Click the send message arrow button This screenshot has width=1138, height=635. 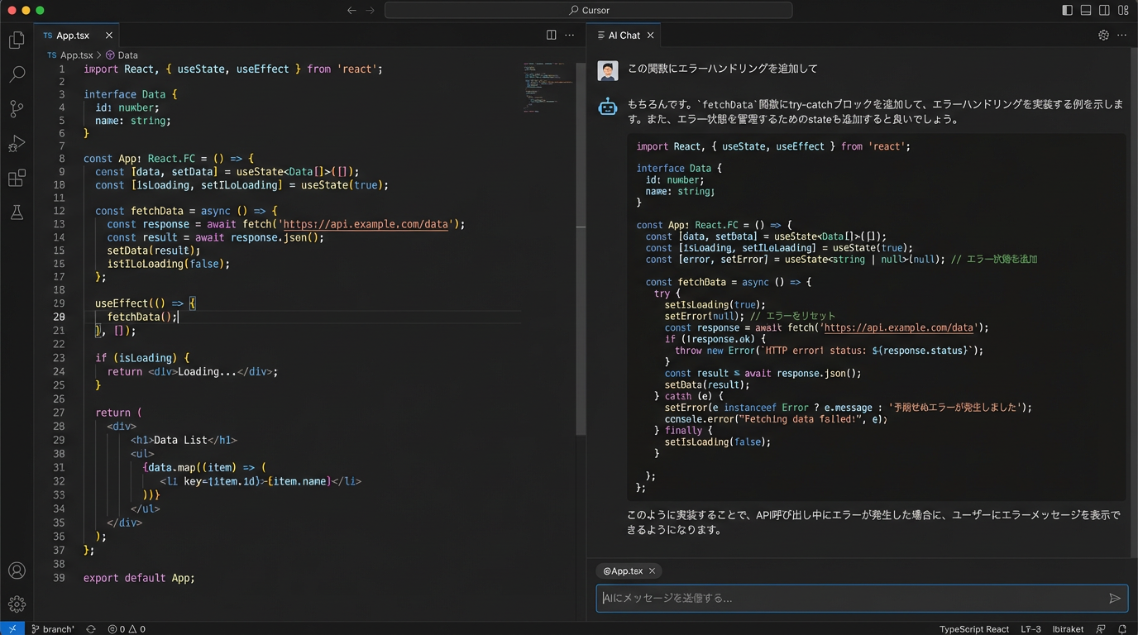pyautogui.click(x=1116, y=598)
